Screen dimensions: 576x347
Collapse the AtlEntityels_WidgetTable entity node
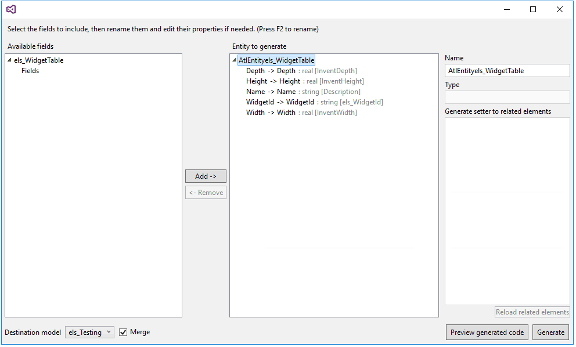click(234, 60)
